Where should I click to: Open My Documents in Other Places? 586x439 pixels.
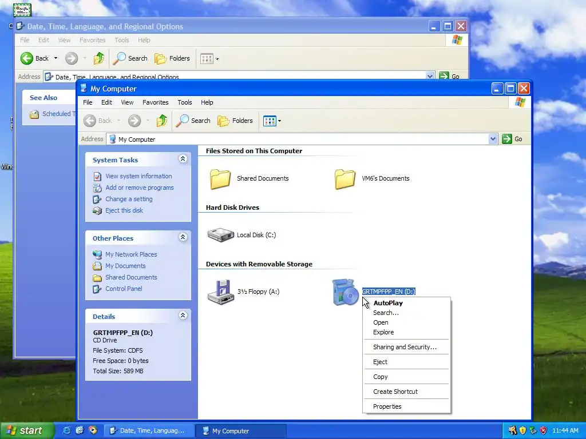(x=125, y=266)
